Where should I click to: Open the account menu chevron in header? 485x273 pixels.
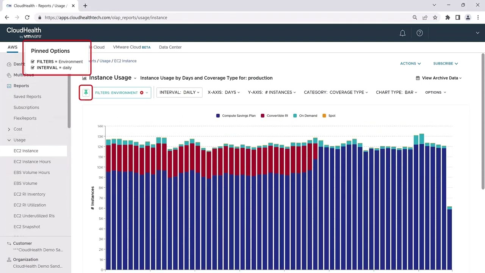477,33
